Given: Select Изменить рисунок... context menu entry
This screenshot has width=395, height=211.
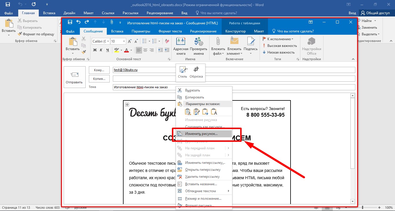Looking at the screenshot, I should coord(204,134).
